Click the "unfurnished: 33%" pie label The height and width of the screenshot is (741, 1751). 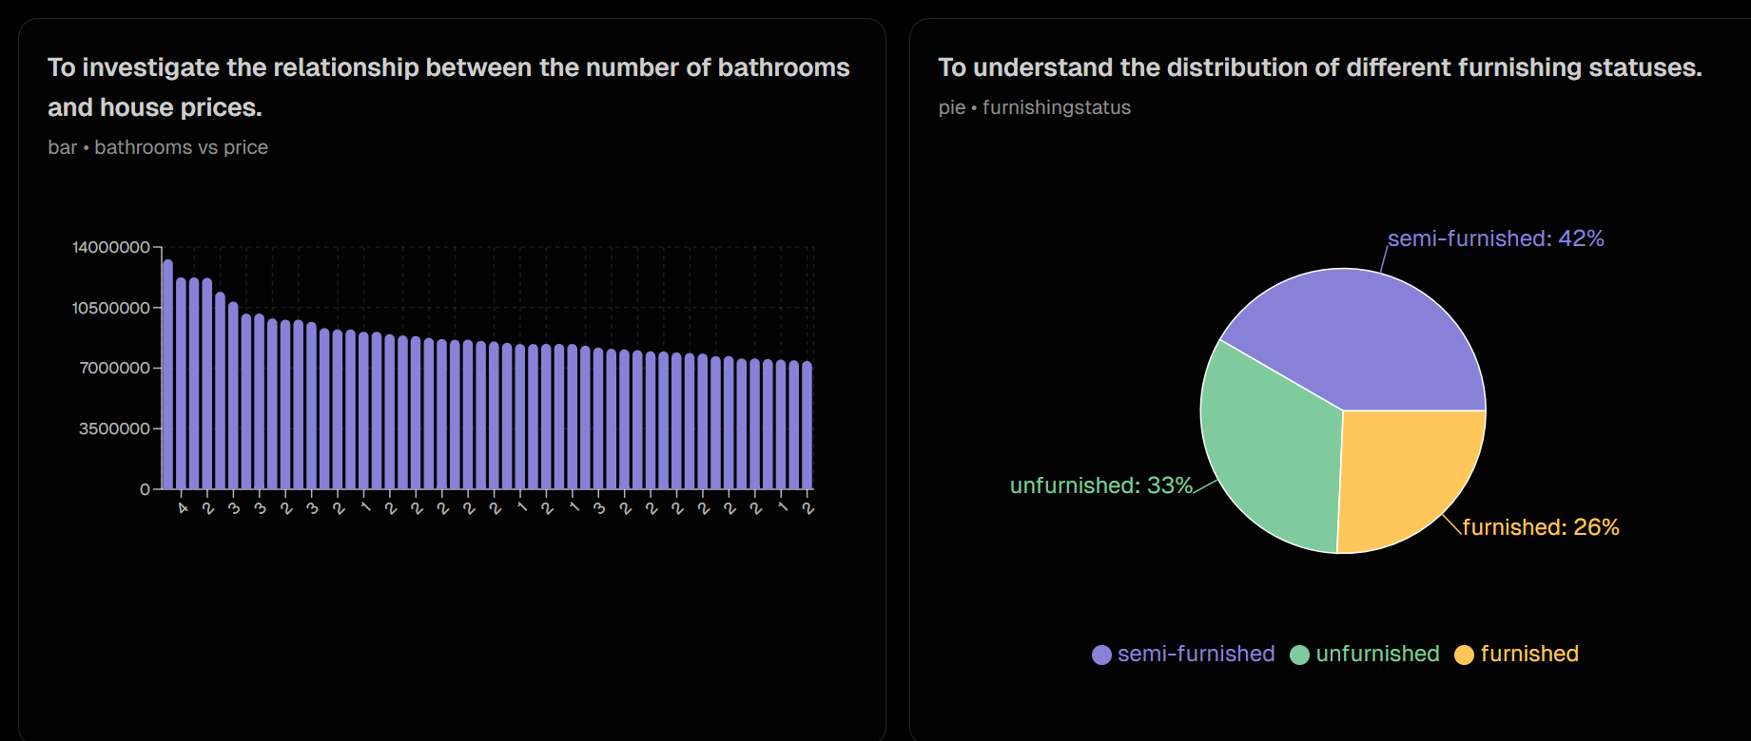tap(1101, 485)
